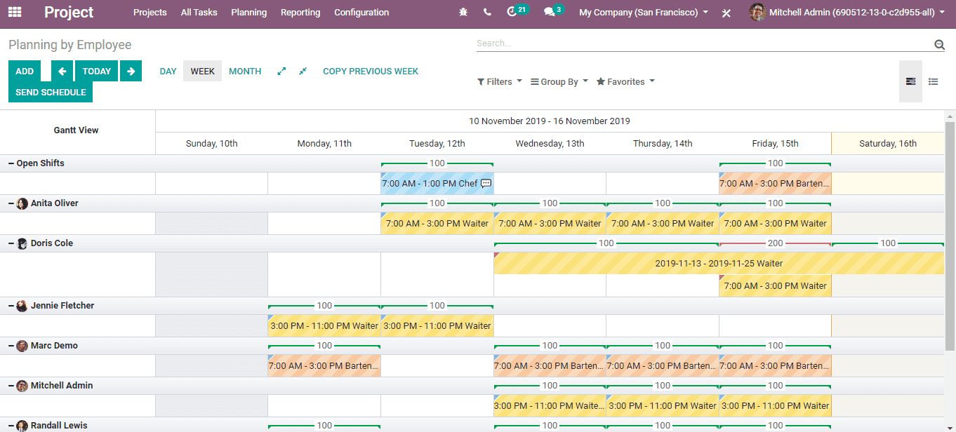
Task: Open the Projects menu
Action: pyautogui.click(x=150, y=13)
